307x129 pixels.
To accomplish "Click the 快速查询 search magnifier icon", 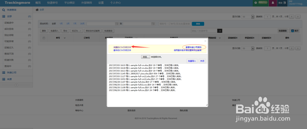I will [x=3, y=10].
